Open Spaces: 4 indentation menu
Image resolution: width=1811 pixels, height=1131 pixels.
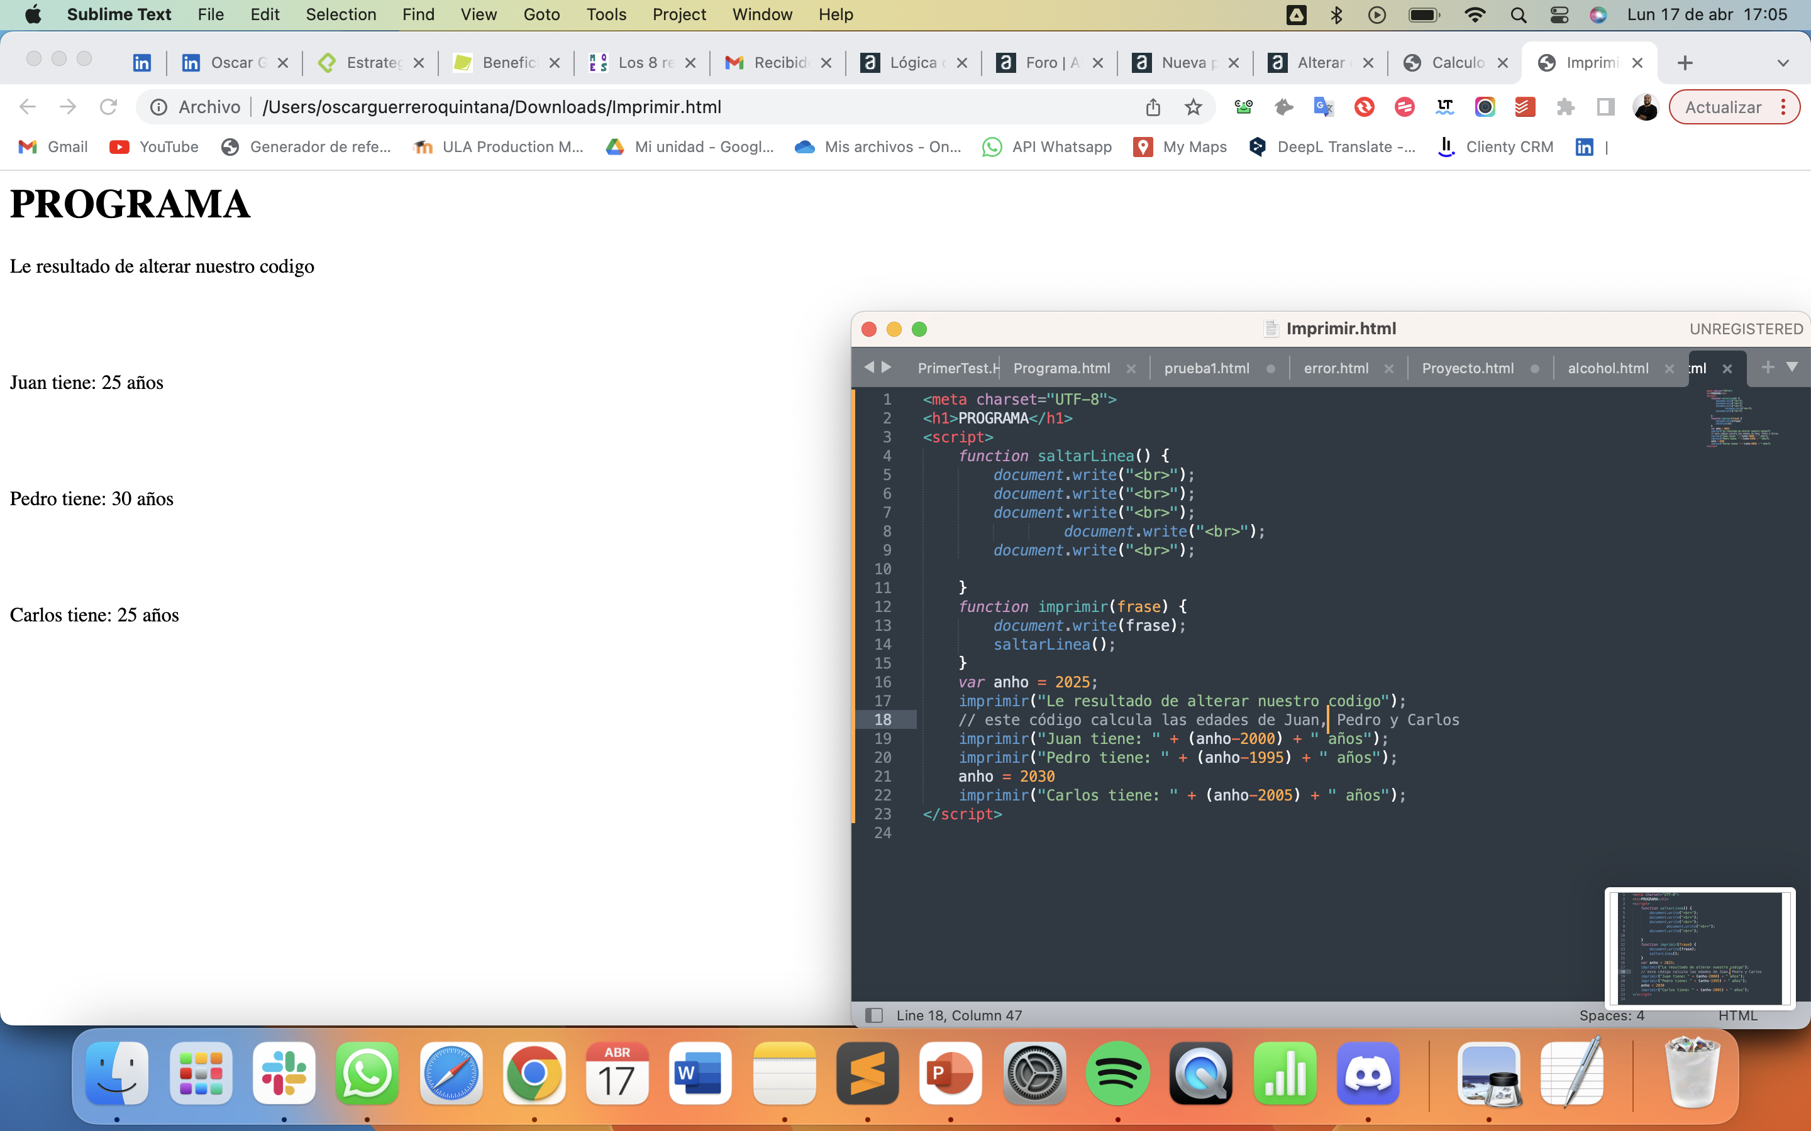tap(1611, 1015)
